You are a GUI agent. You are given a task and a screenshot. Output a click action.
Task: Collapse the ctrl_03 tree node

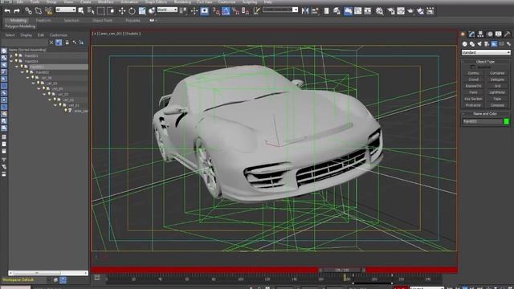45,95
